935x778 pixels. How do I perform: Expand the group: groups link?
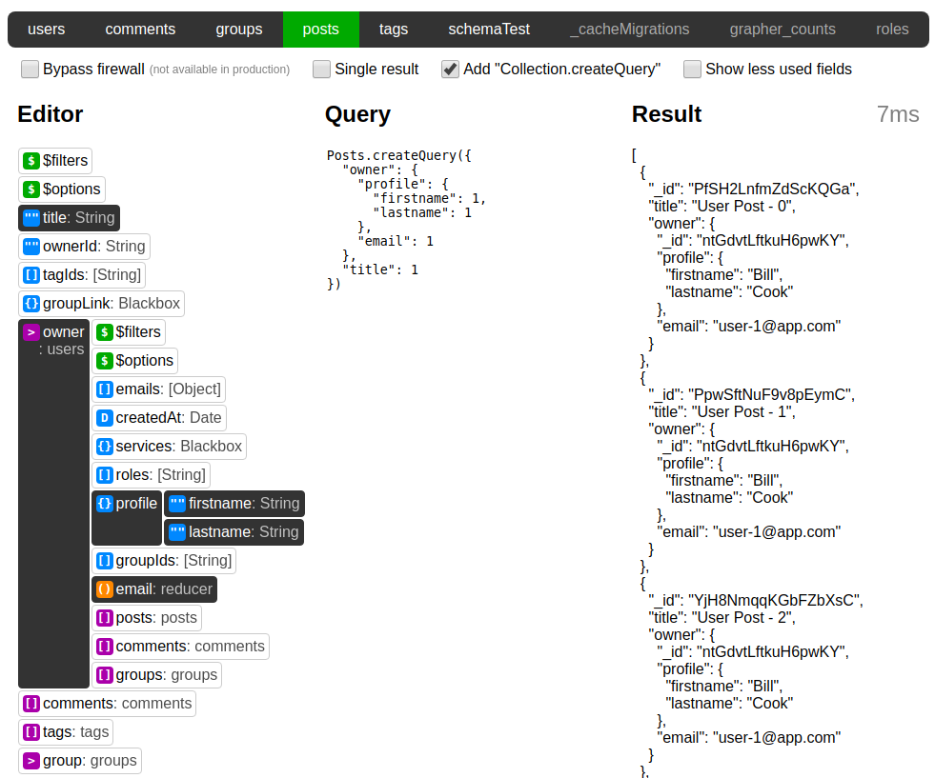point(80,761)
